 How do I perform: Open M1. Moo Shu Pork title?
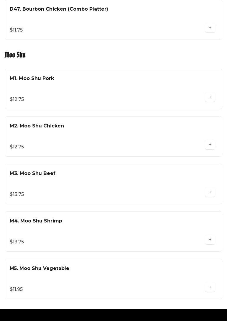pos(32,78)
